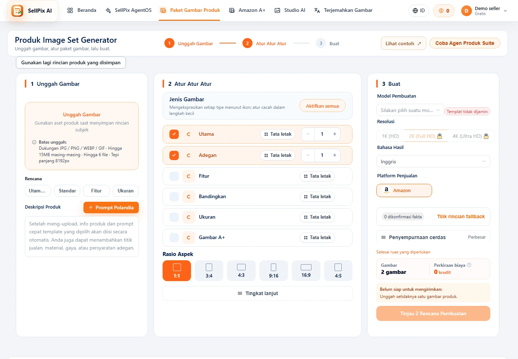Click the Aktifkan semua button
The image size is (518, 359).
click(322, 106)
